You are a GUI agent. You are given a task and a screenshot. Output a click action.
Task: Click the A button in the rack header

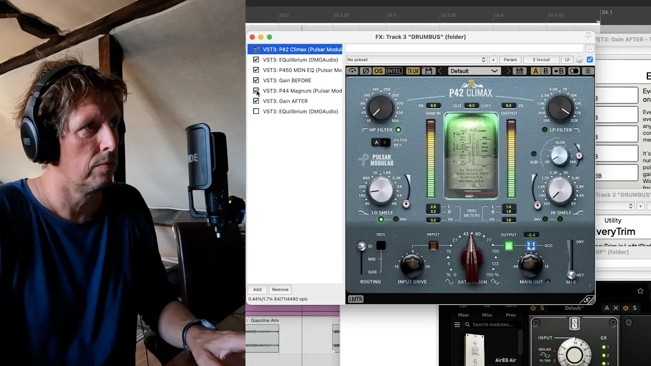pos(607,308)
